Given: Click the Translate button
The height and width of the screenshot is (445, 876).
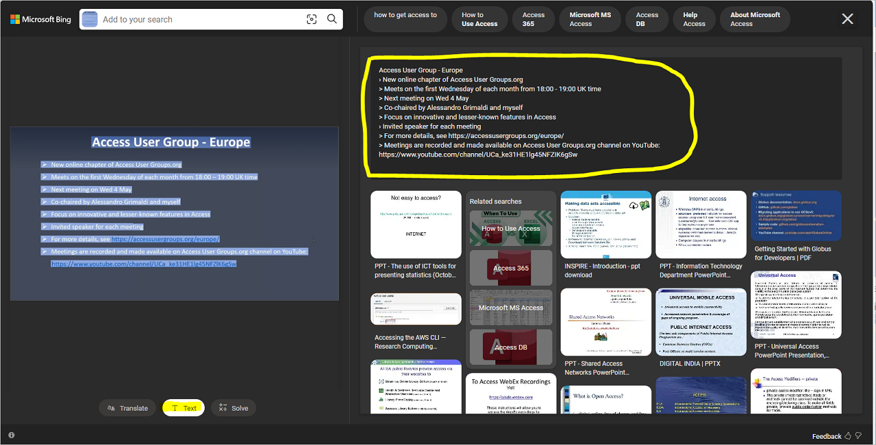Looking at the screenshot, I should (128, 408).
